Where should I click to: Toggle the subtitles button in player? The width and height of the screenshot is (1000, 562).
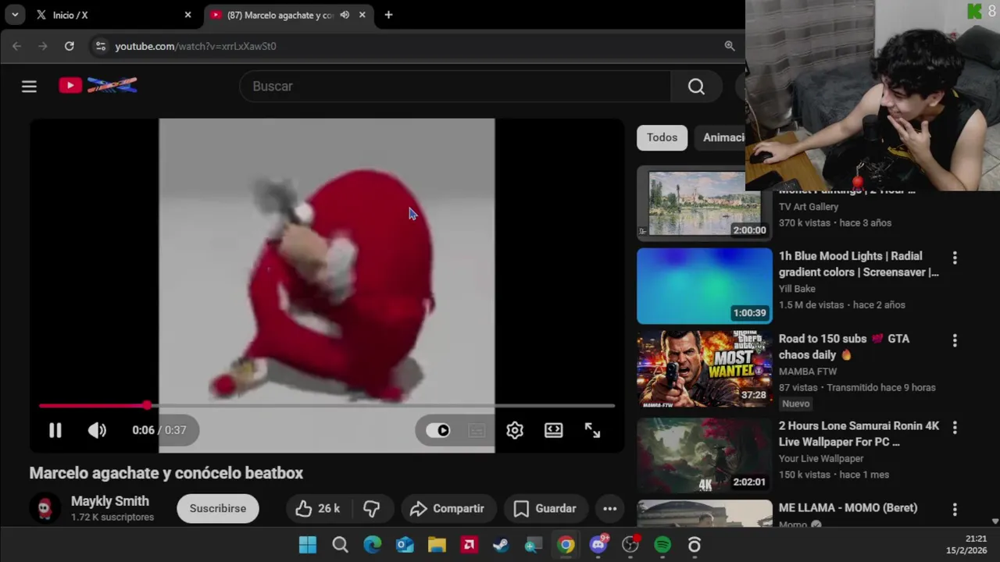(x=477, y=430)
